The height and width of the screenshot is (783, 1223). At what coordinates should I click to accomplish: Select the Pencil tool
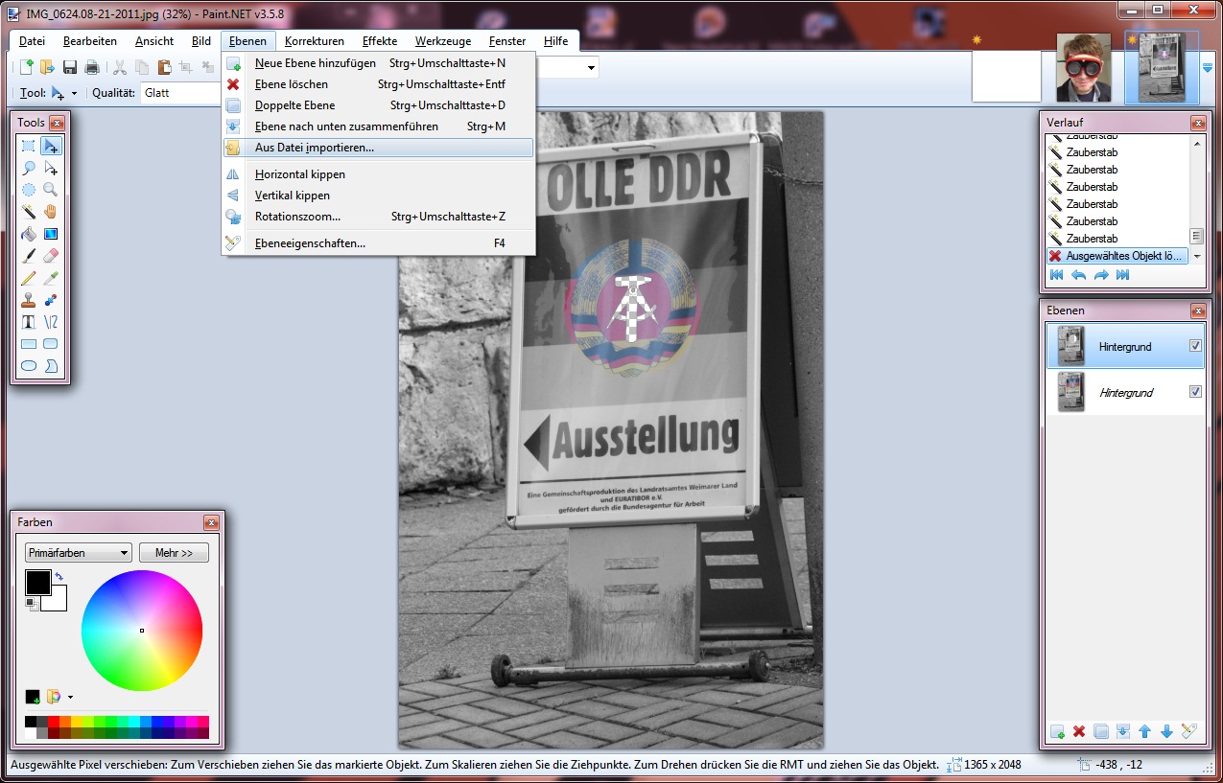click(29, 278)
